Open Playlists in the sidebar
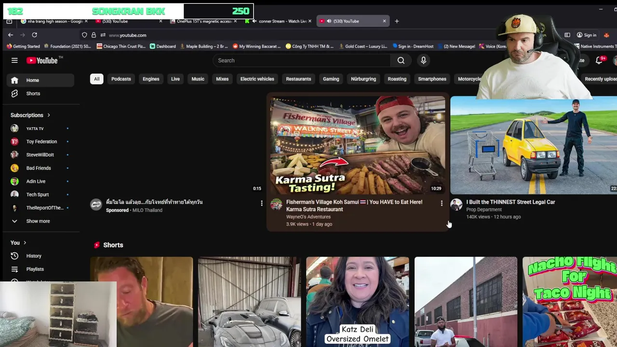Image resolution: width=617 pixels, height=347 pixels. point(40,269)
